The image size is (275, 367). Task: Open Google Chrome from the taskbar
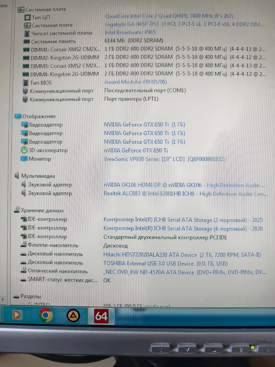pyautogui.click(x=45, y=315)
